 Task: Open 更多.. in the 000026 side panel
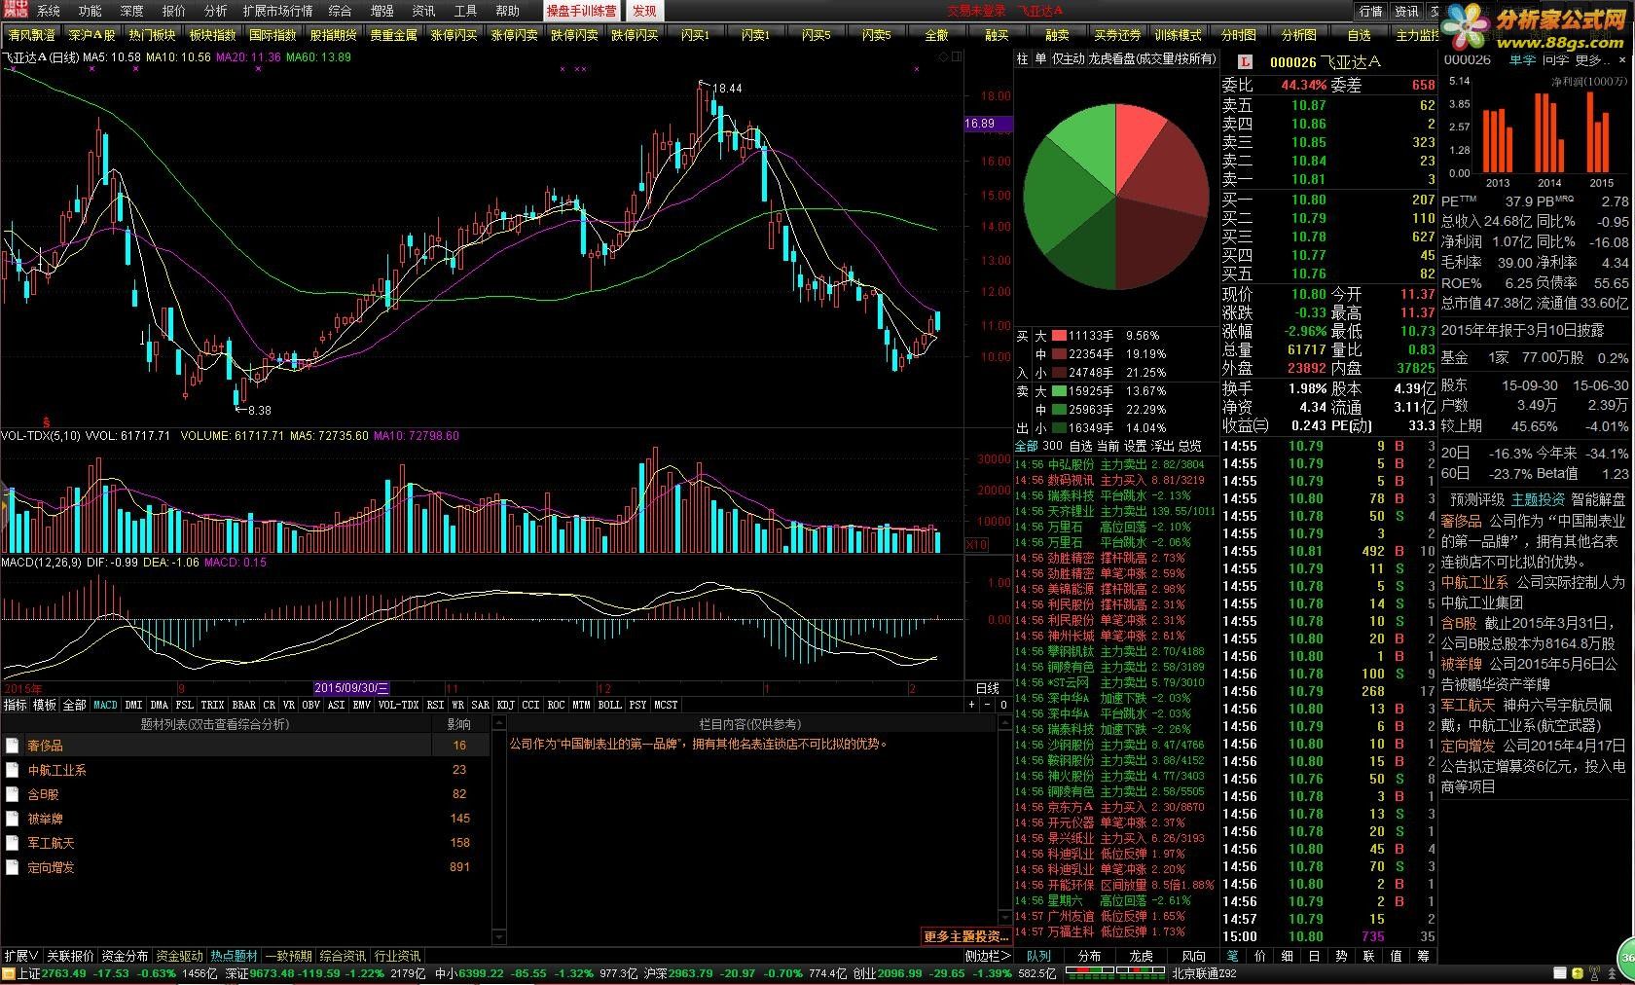[1595, 59]
